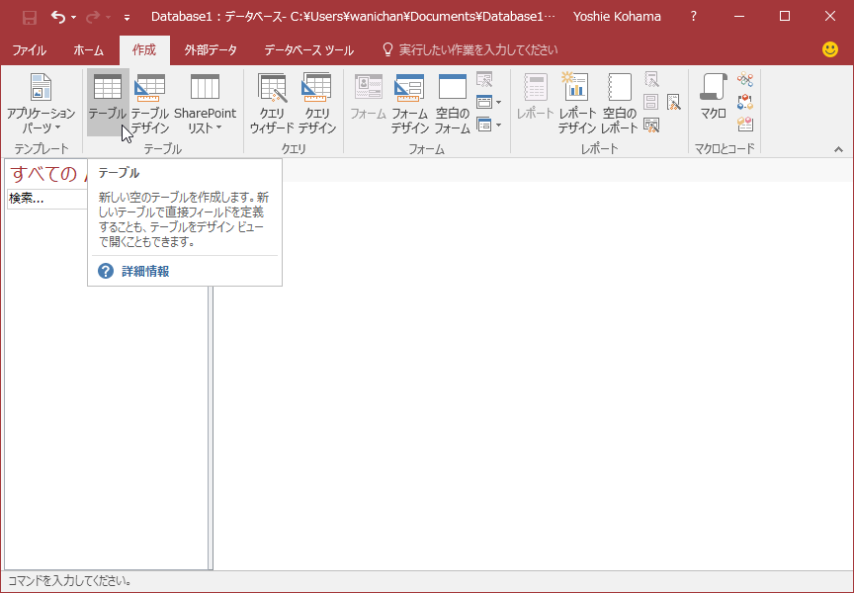This screenshot has width=854, height=593.
Task: Close the Access window
Action: click(x=830, y=17)
